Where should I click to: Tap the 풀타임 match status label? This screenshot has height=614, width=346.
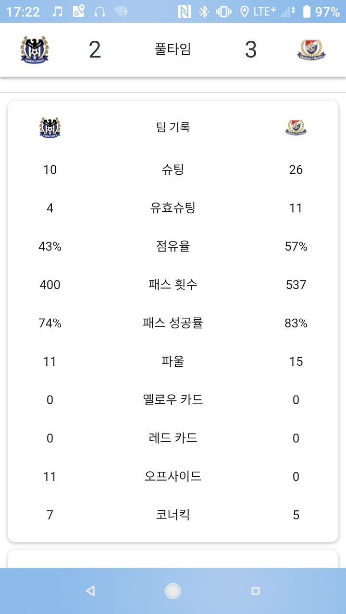click(x=173, y=49)
